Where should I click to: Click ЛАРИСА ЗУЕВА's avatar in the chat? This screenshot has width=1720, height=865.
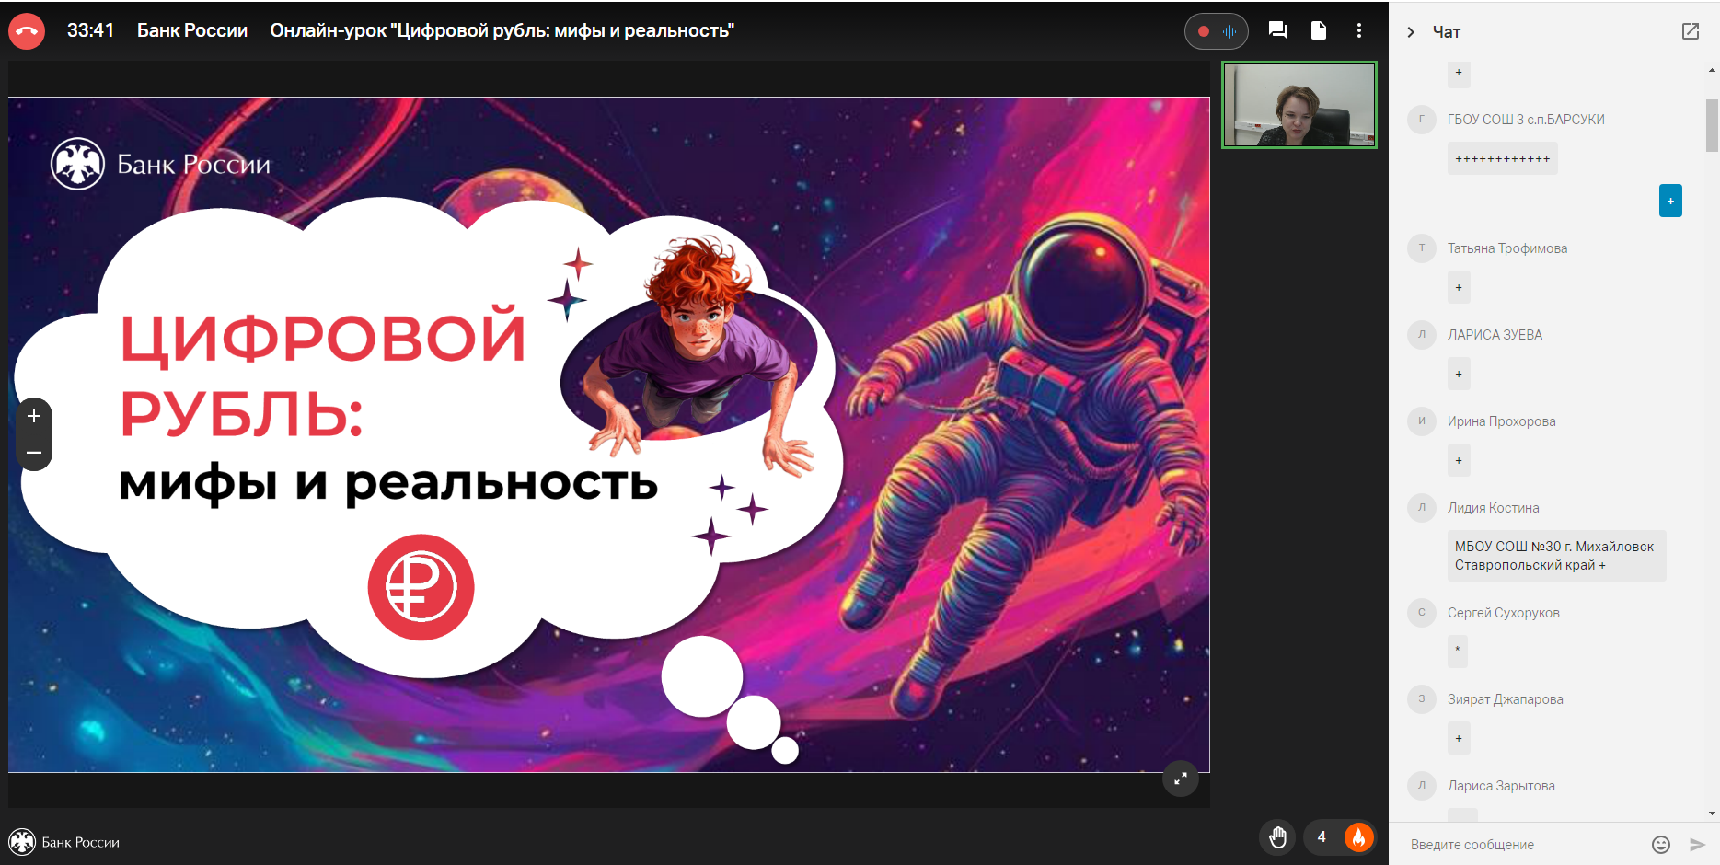1422,335
